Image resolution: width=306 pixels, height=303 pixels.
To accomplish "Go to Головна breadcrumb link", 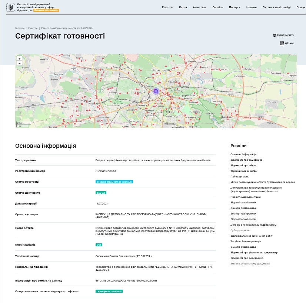I will [x=20, y=28].
